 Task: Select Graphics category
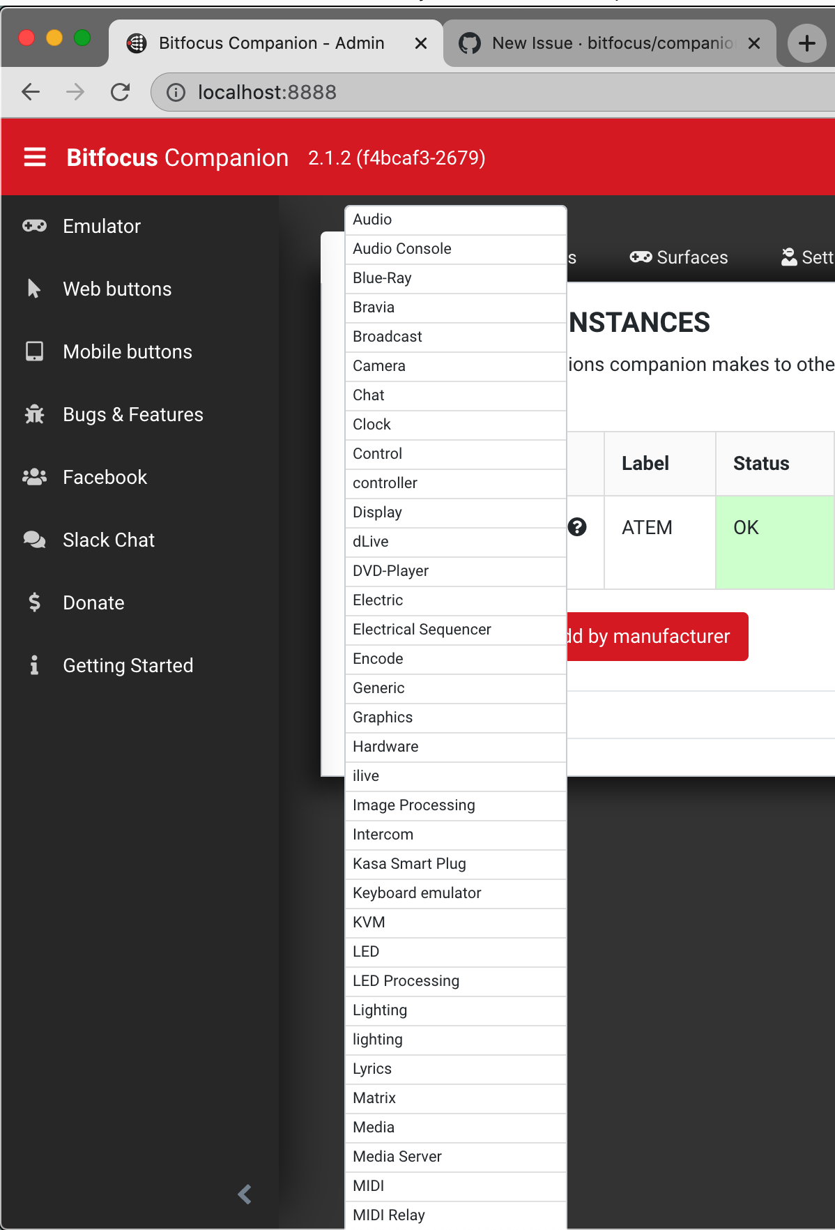[456, 717]
